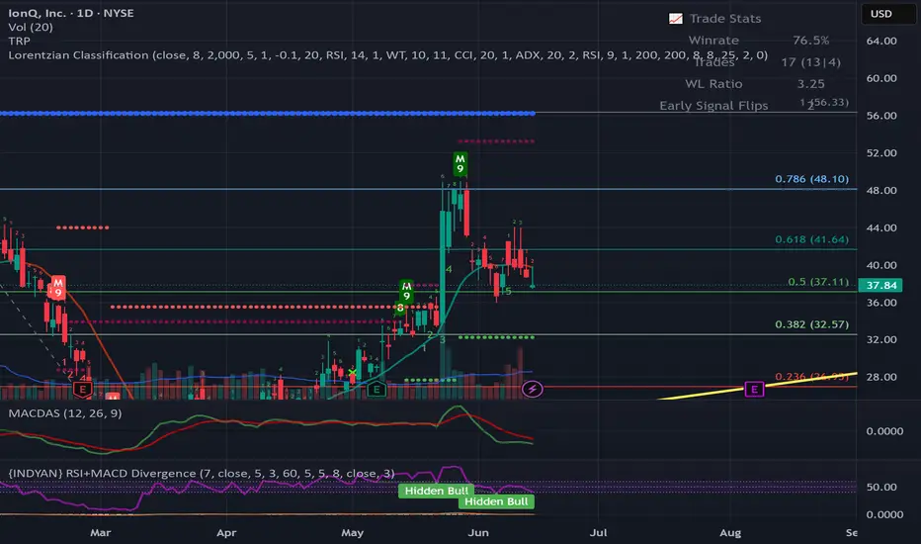Open the purple upcoming earnings E marker
921x544 pixels.
(x=754, y=389)
